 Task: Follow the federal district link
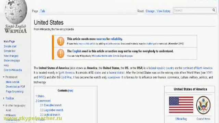tap(117, 73)
